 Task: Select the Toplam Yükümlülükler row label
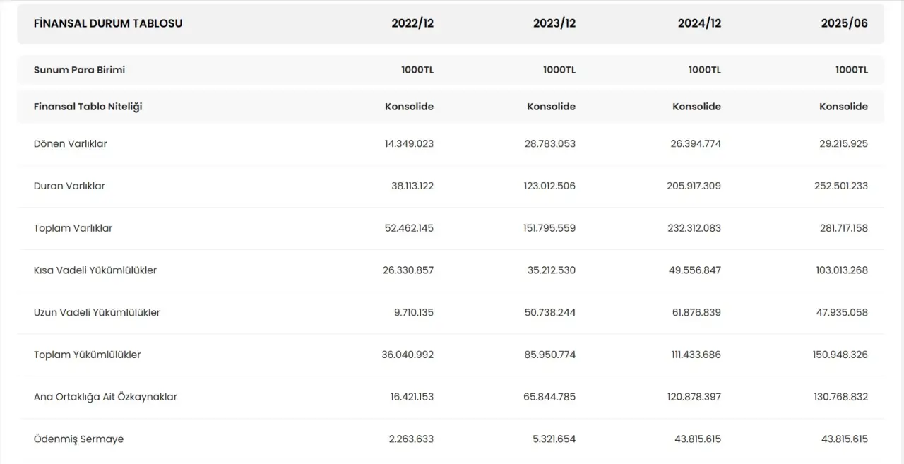(x=87, y=355)
